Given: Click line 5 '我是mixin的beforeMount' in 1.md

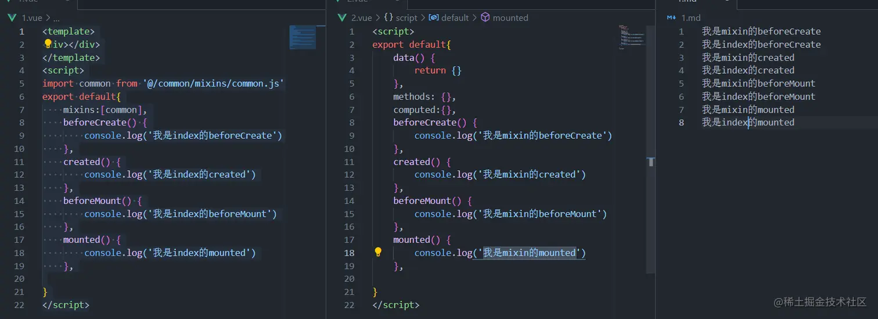Looking at the screenshot, I should click(758, 84).
